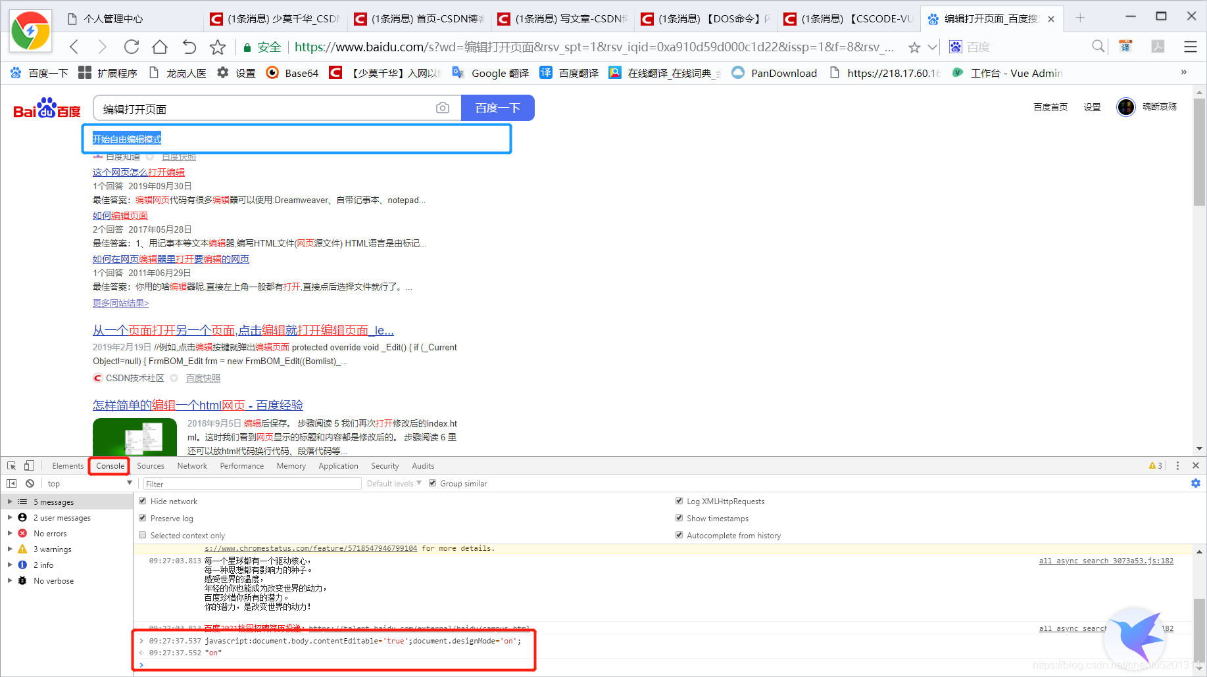Click the search magnifier icon in the browser search box
Image resolution: width=1207 pixels, height=677 pixels.
pyautogui.click(x=1098, y=46)
